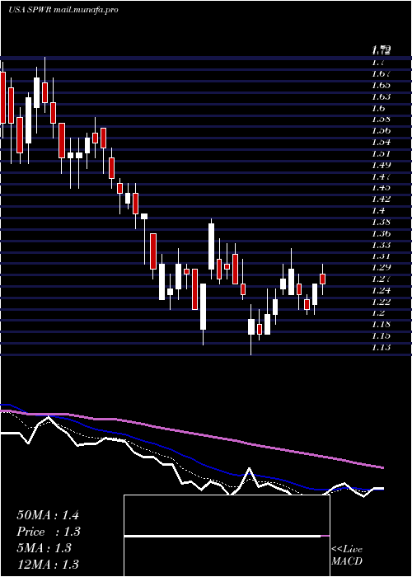Select the 1.22 price axis label
Image resolution: width=412 pixels, height=577 pixels.
[381, 302]
